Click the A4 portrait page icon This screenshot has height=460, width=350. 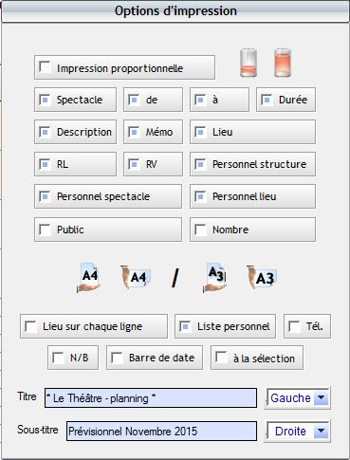tap(89, 278)
